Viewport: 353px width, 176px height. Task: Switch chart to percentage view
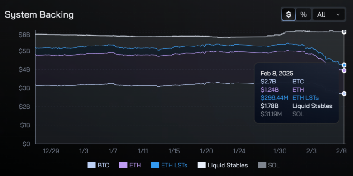303,14
